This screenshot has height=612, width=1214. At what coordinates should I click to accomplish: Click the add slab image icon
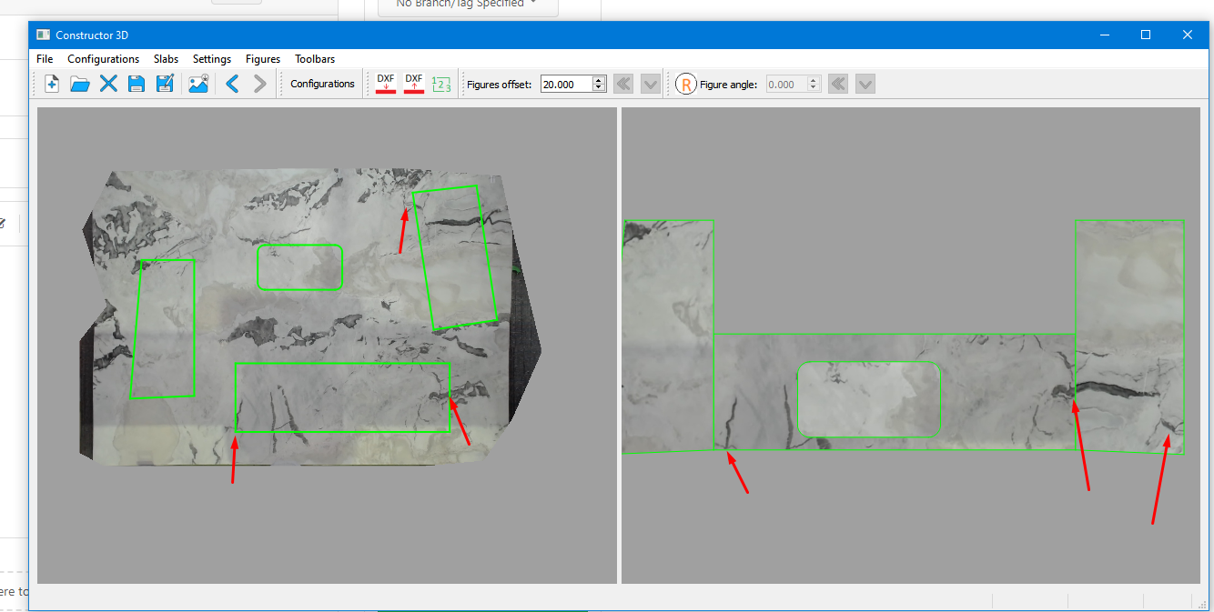(x=198, y=84)
